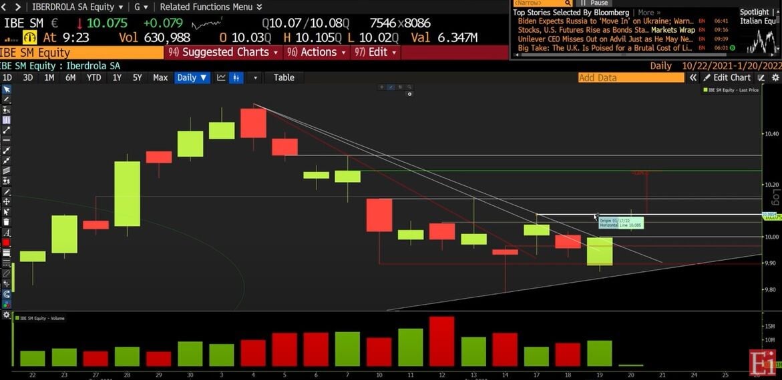The width and height of the screenshot is (782, 380).
Task: Click the Edit Chart button
Action: pyautogui.click(x=727, y=78)
